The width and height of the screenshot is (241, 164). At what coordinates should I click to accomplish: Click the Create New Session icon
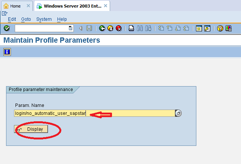(199, 28)
